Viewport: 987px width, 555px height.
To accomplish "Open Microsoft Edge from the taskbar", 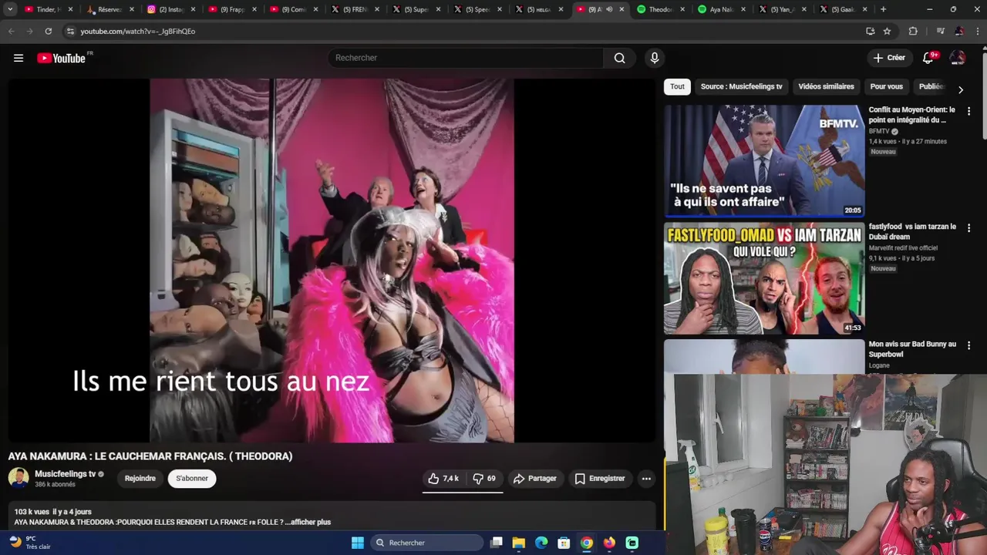I will 541,543.
